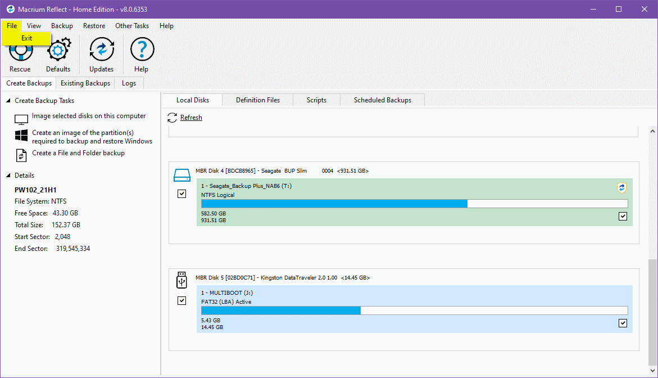Open the Scripts tab
The width and height of the screenshot is (658, 378).
[316, 100]
